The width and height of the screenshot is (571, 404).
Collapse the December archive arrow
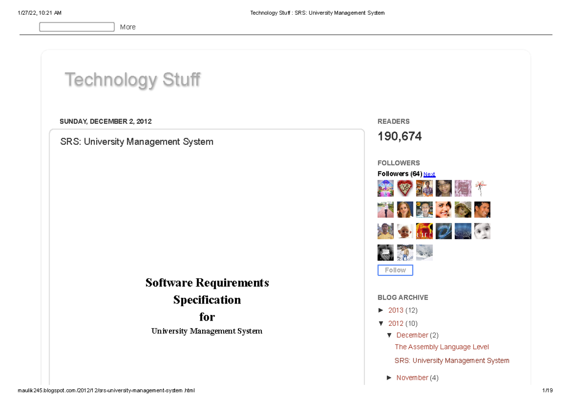pyautogui.click(x=390, y=335)
